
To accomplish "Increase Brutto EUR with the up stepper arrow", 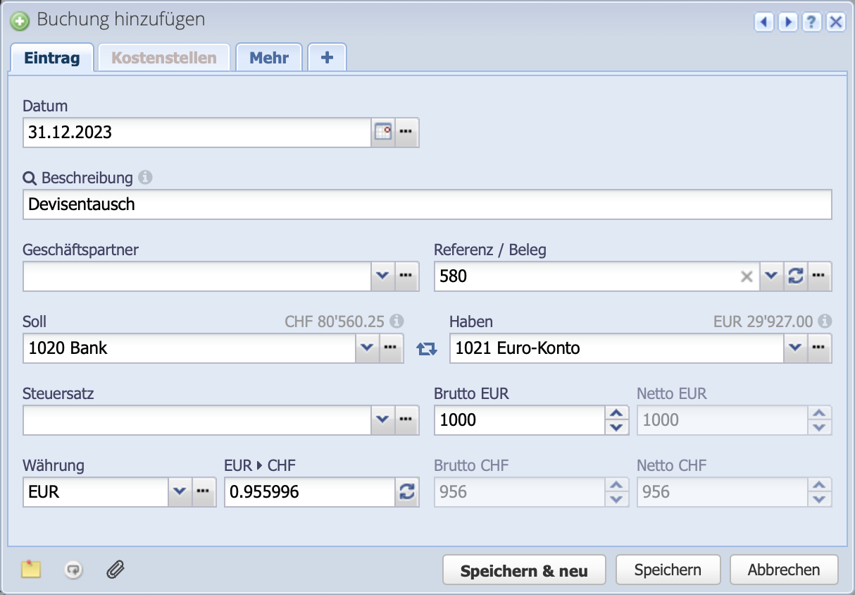I will (618, 415).
